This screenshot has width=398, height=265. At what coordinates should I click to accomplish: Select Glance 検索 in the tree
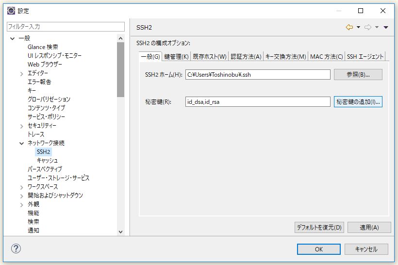tap(43, 47)
